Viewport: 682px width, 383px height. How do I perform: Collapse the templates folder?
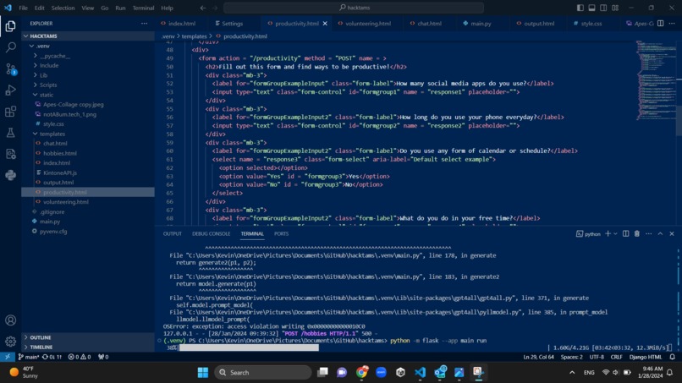click(x=88, y=134)
